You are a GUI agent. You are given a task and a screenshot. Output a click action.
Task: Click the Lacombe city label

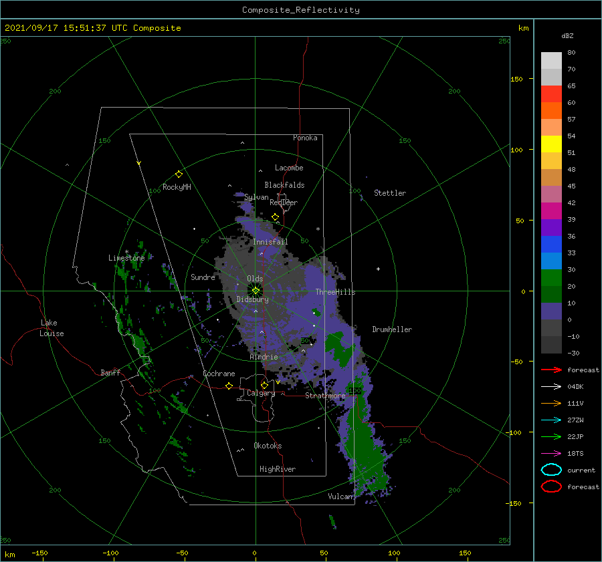[x=289, y=168]
